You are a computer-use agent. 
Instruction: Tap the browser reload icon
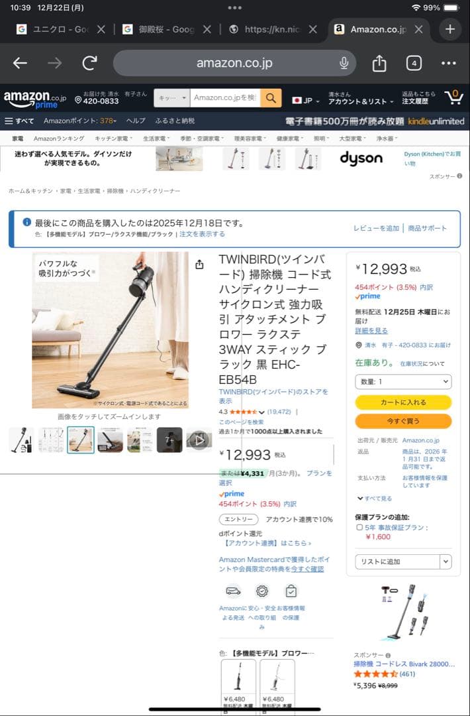click(x=90, y=63)
